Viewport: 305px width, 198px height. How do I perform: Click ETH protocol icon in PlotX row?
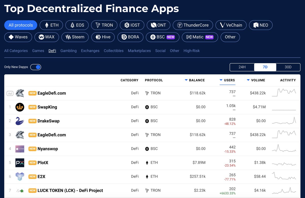pyautogui.click(x=147, y=163)
